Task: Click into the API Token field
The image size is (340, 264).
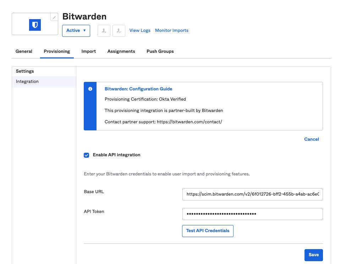Action: coord(252,214)
